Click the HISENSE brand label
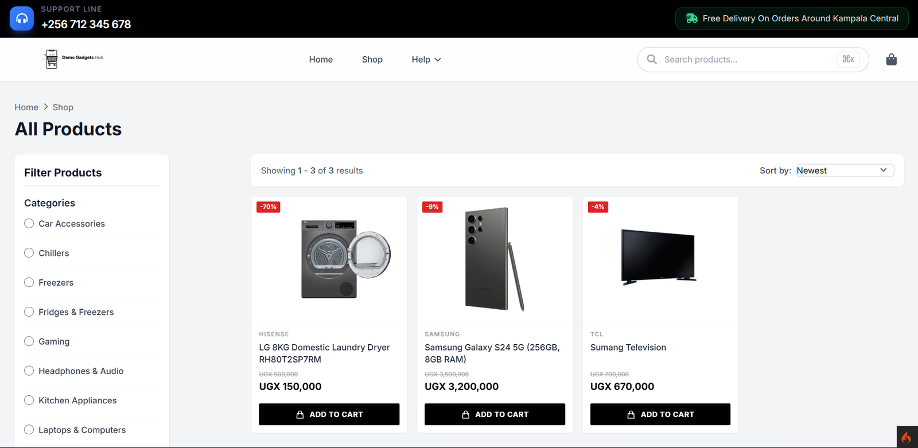This screenshot has width=918, height=448. 274,334
